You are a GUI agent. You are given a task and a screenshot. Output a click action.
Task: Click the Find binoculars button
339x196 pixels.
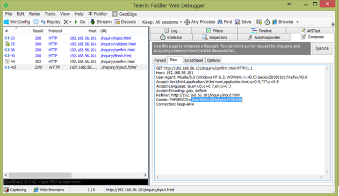point(225,22)
